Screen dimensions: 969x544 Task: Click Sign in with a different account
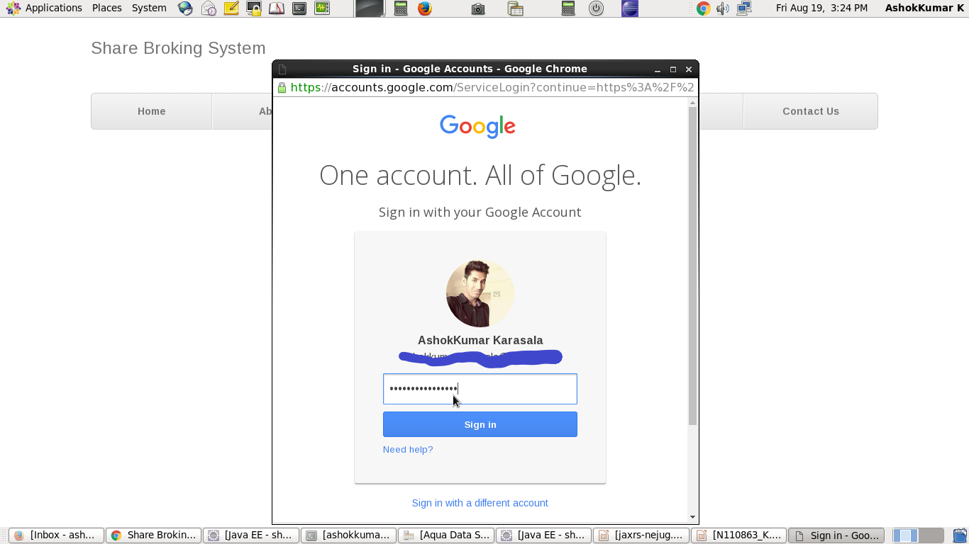480,503
